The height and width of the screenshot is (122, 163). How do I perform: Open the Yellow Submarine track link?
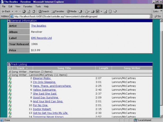44,90
